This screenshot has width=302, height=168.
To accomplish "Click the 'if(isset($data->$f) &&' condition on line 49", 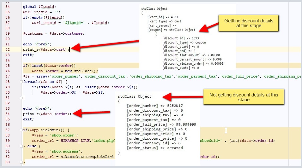I will coord(56,87).
